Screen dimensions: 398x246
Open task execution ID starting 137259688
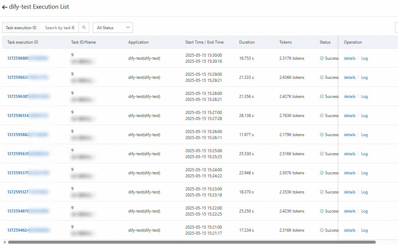click(28, 58)
